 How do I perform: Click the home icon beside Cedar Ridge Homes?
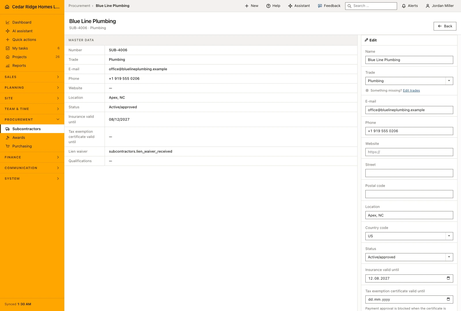(7, 7)
